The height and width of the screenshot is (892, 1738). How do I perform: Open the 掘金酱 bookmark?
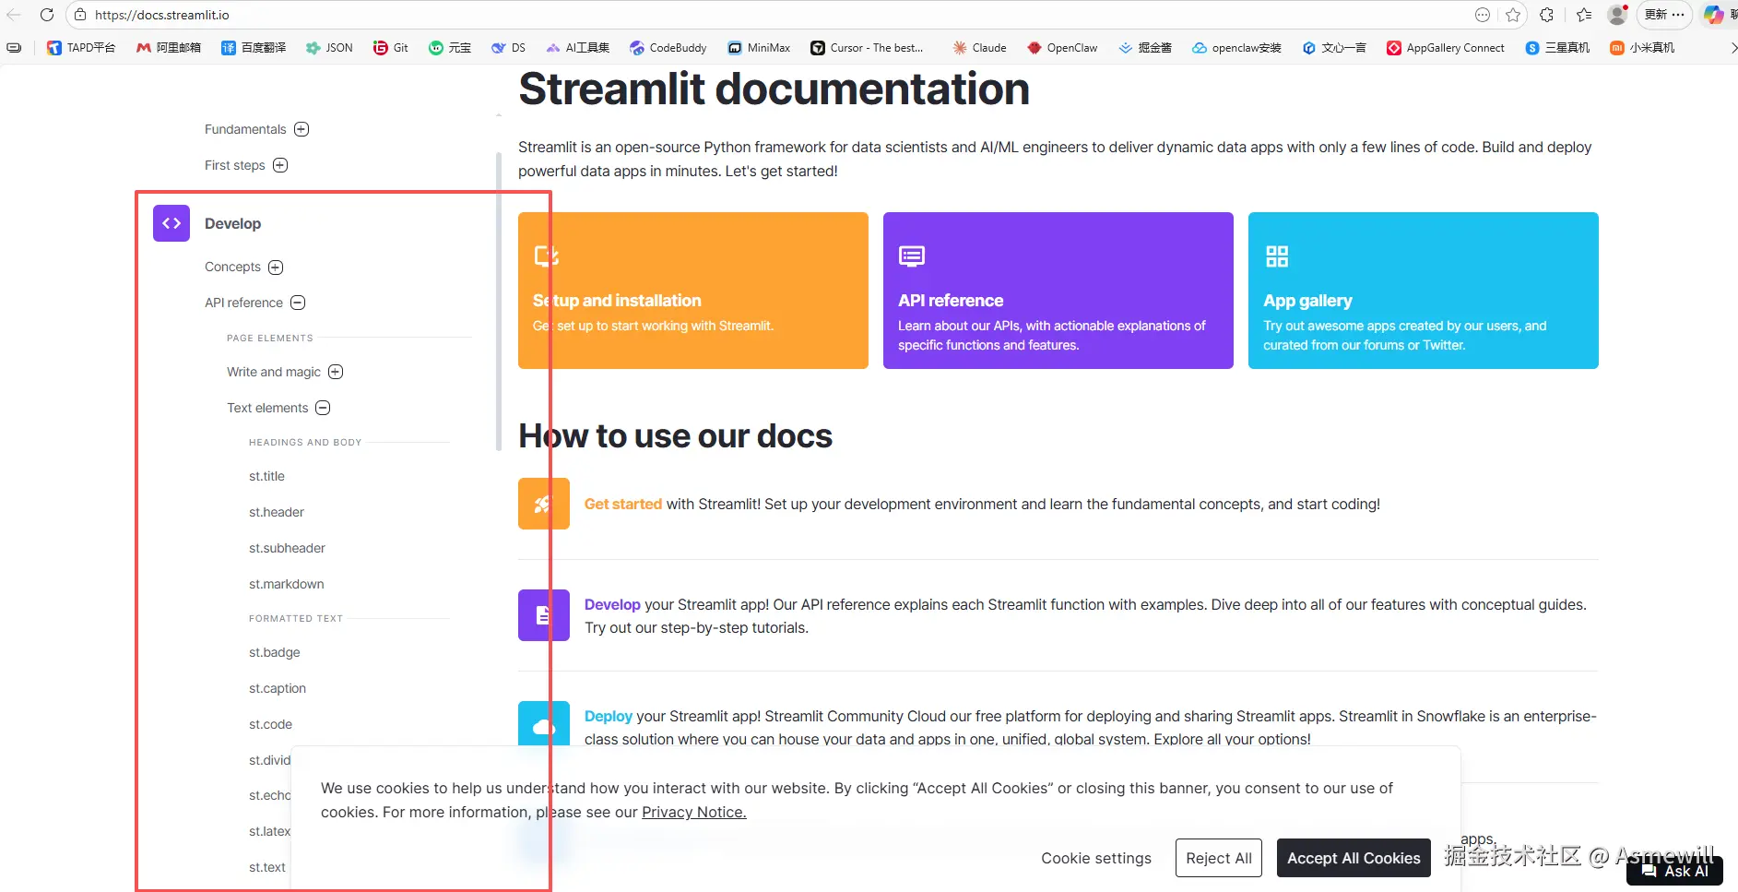(1145, 48)
